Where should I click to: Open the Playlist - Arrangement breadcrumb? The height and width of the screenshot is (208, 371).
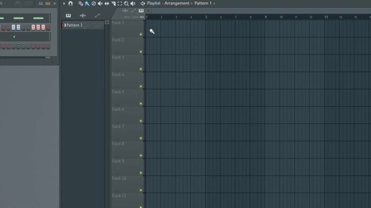(x=168, y=3)
